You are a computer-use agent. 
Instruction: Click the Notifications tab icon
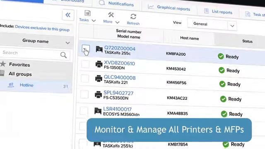102,3
